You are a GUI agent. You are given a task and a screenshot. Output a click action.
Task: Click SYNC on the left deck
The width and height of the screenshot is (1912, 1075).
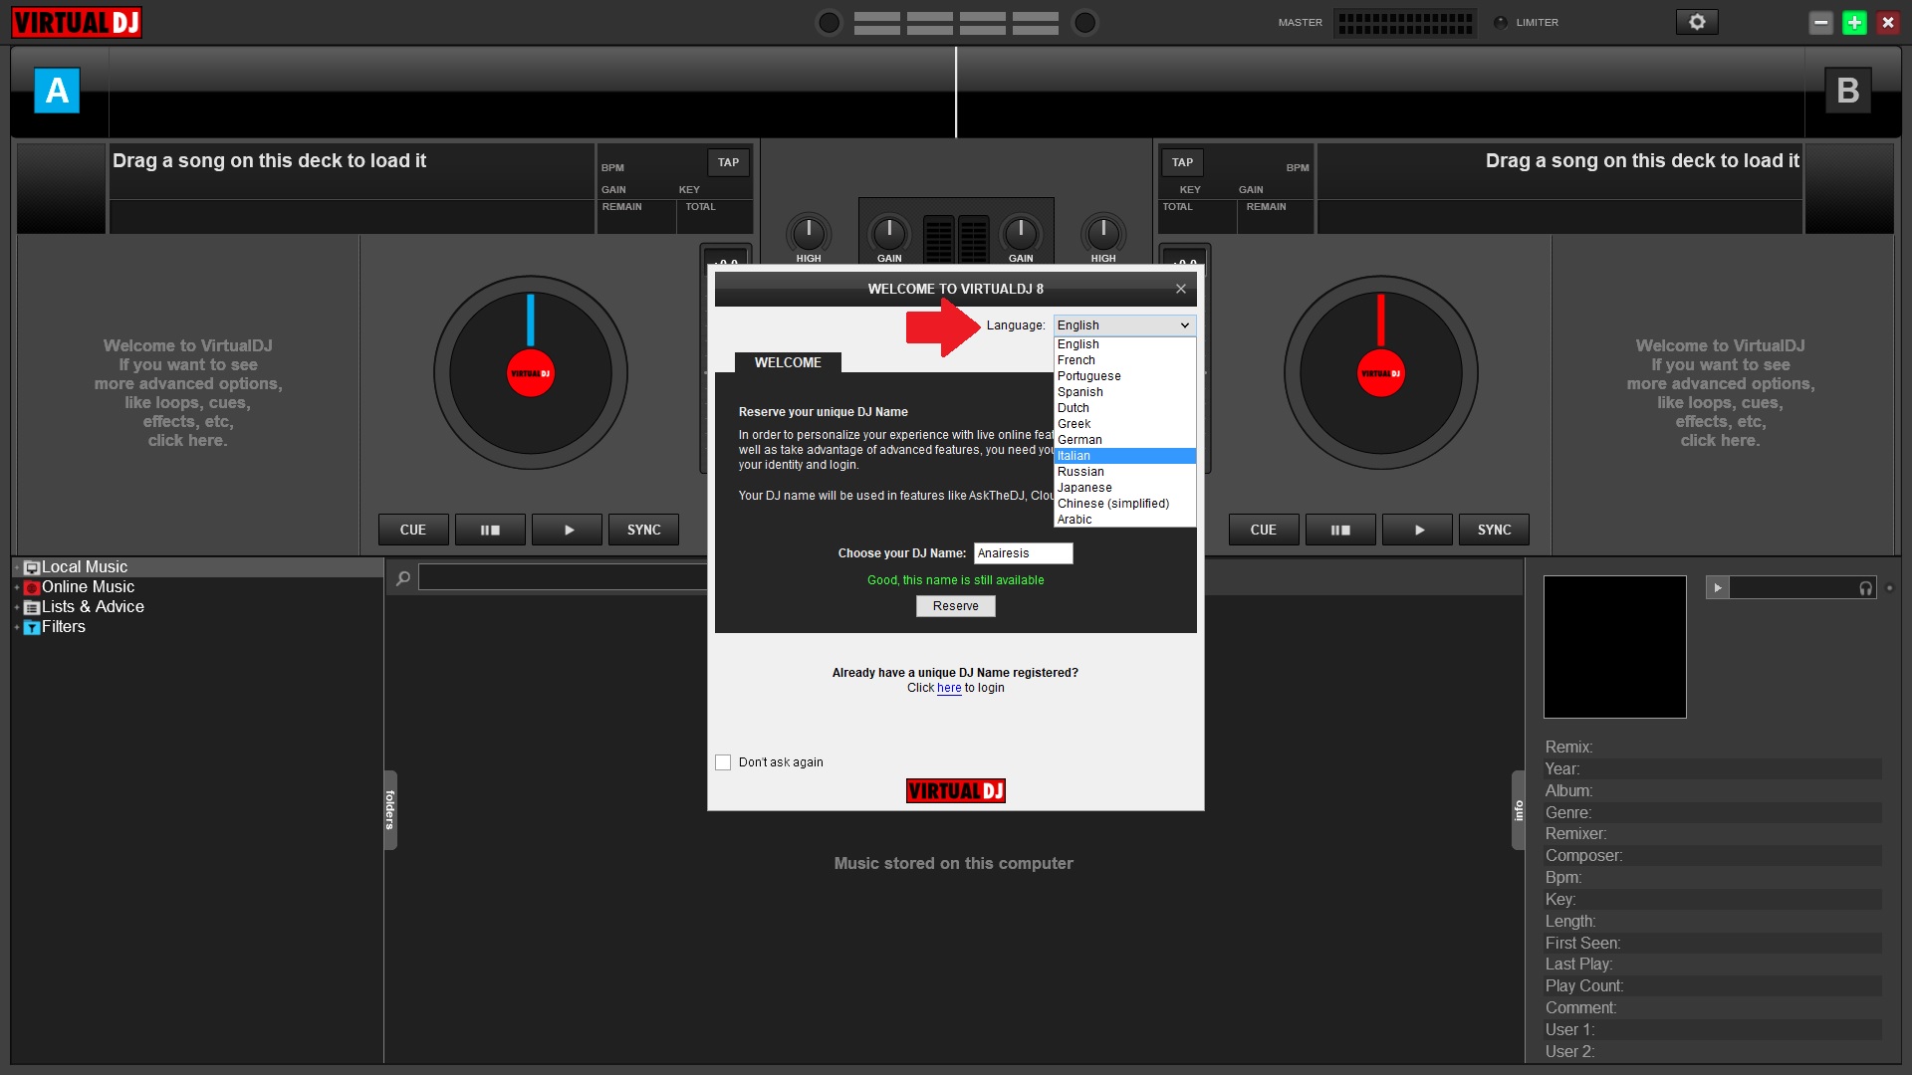(x=643, y=530)
